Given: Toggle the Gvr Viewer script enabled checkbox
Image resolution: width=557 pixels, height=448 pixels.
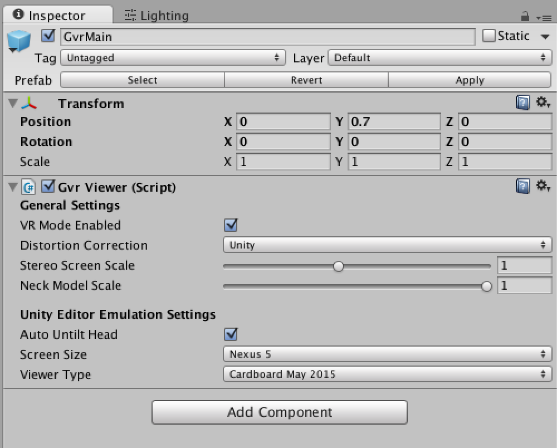Looking at the screenshot, I should (x=48, y=186).
